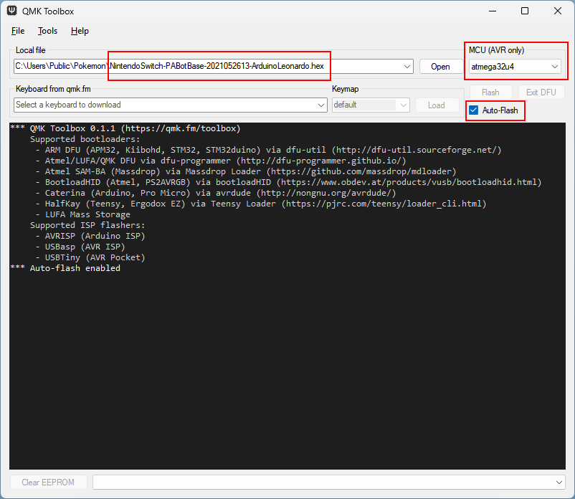Click the Clear EEPROM button
The image size is (575, 499).
48,482
